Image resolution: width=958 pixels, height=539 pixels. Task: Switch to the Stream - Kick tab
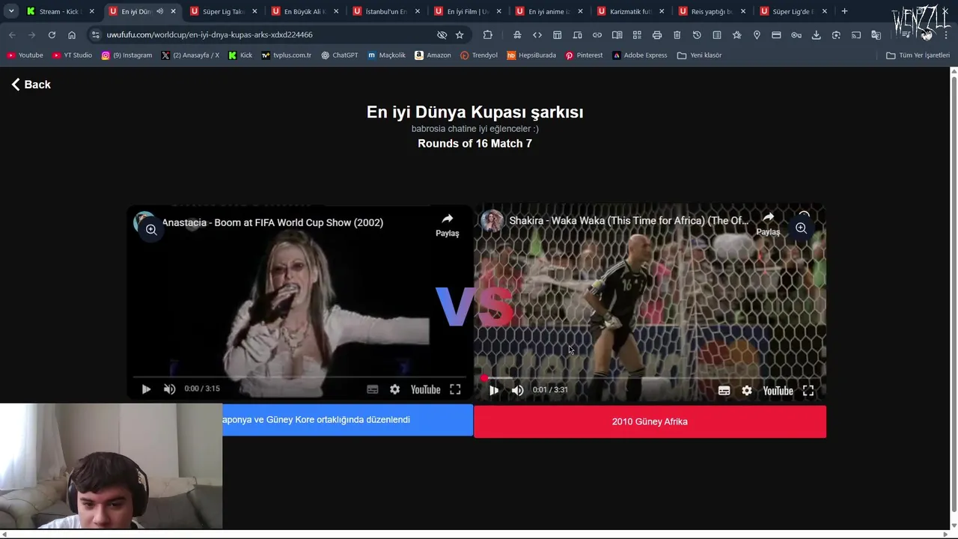[58, 11]
